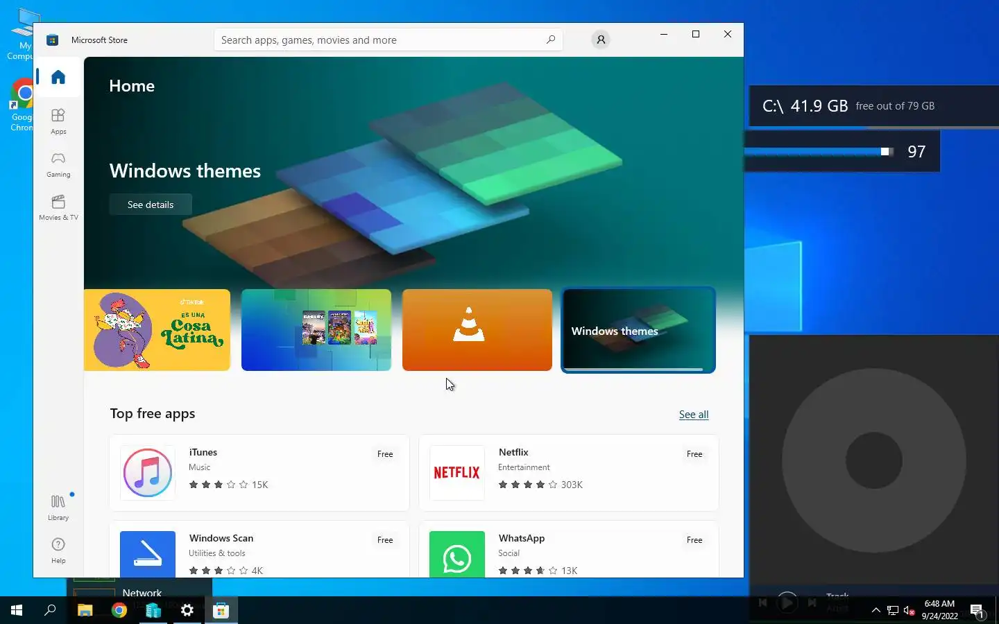This screenshot has width=999, height=624.
Task: Click the network tray icon
Action: [x=893, y=610]
